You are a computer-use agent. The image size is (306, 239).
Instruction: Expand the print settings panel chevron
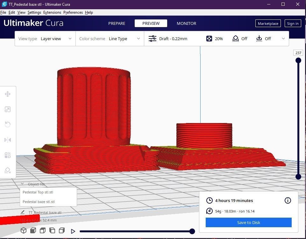(283, 39)
